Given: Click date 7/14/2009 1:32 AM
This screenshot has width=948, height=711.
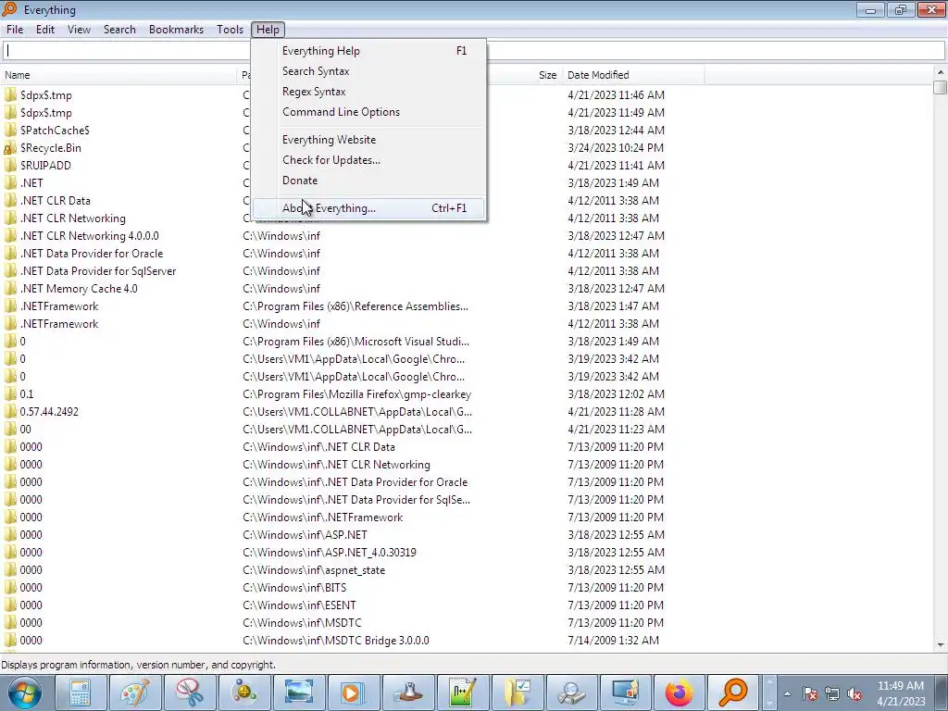Looking at the screenshot, I should [613, 641].
